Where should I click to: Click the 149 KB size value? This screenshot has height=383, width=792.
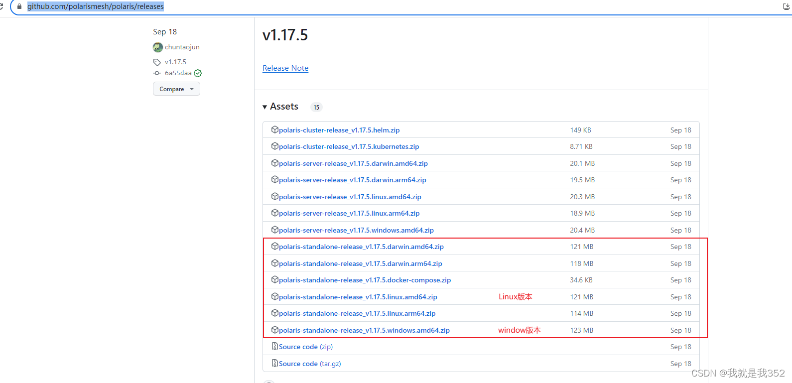click(581, 130)
